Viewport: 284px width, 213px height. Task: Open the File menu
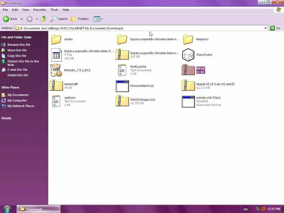pyautogui.click(x=5, y=10)
